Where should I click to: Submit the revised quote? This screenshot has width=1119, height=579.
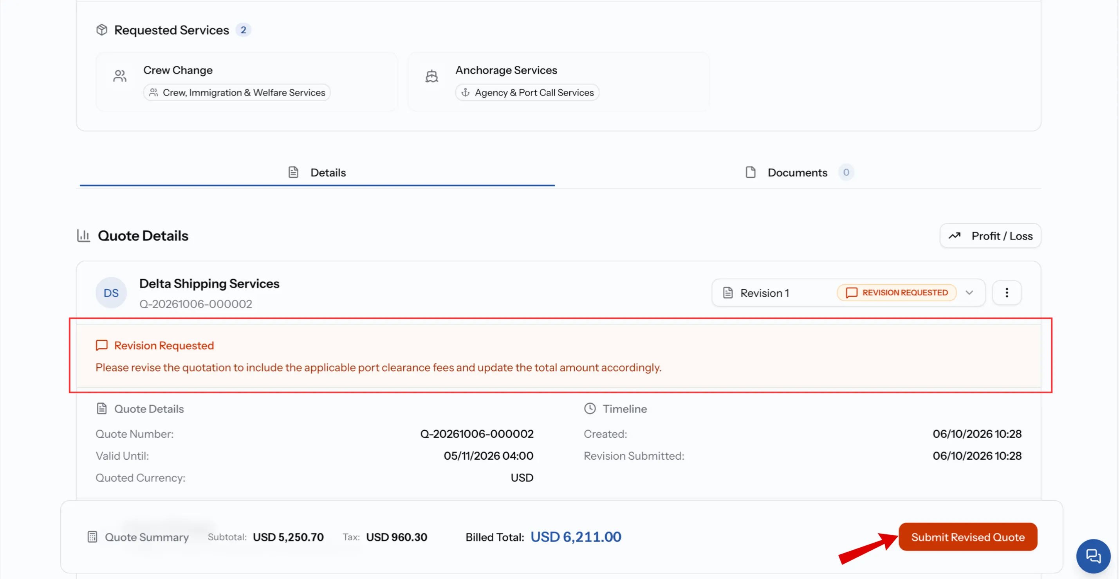pos(968,537)
